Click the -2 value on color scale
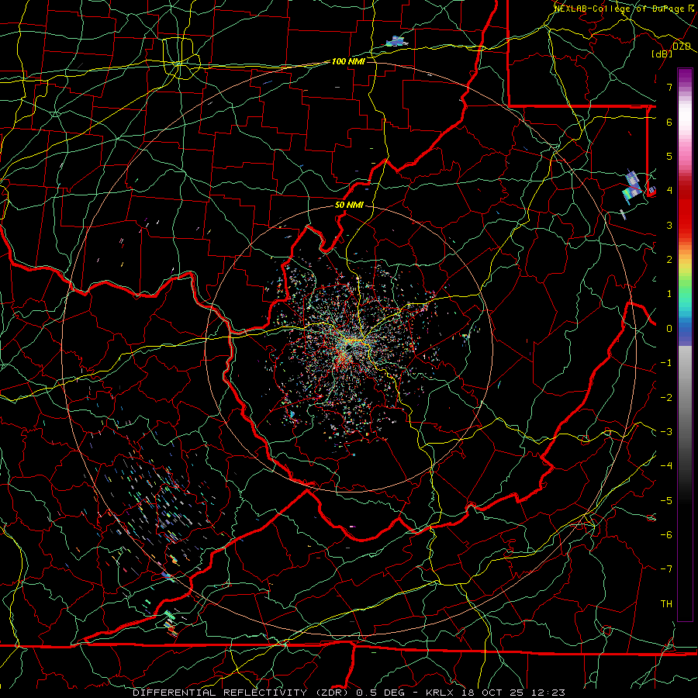698x698 pixels. [666, 398]
